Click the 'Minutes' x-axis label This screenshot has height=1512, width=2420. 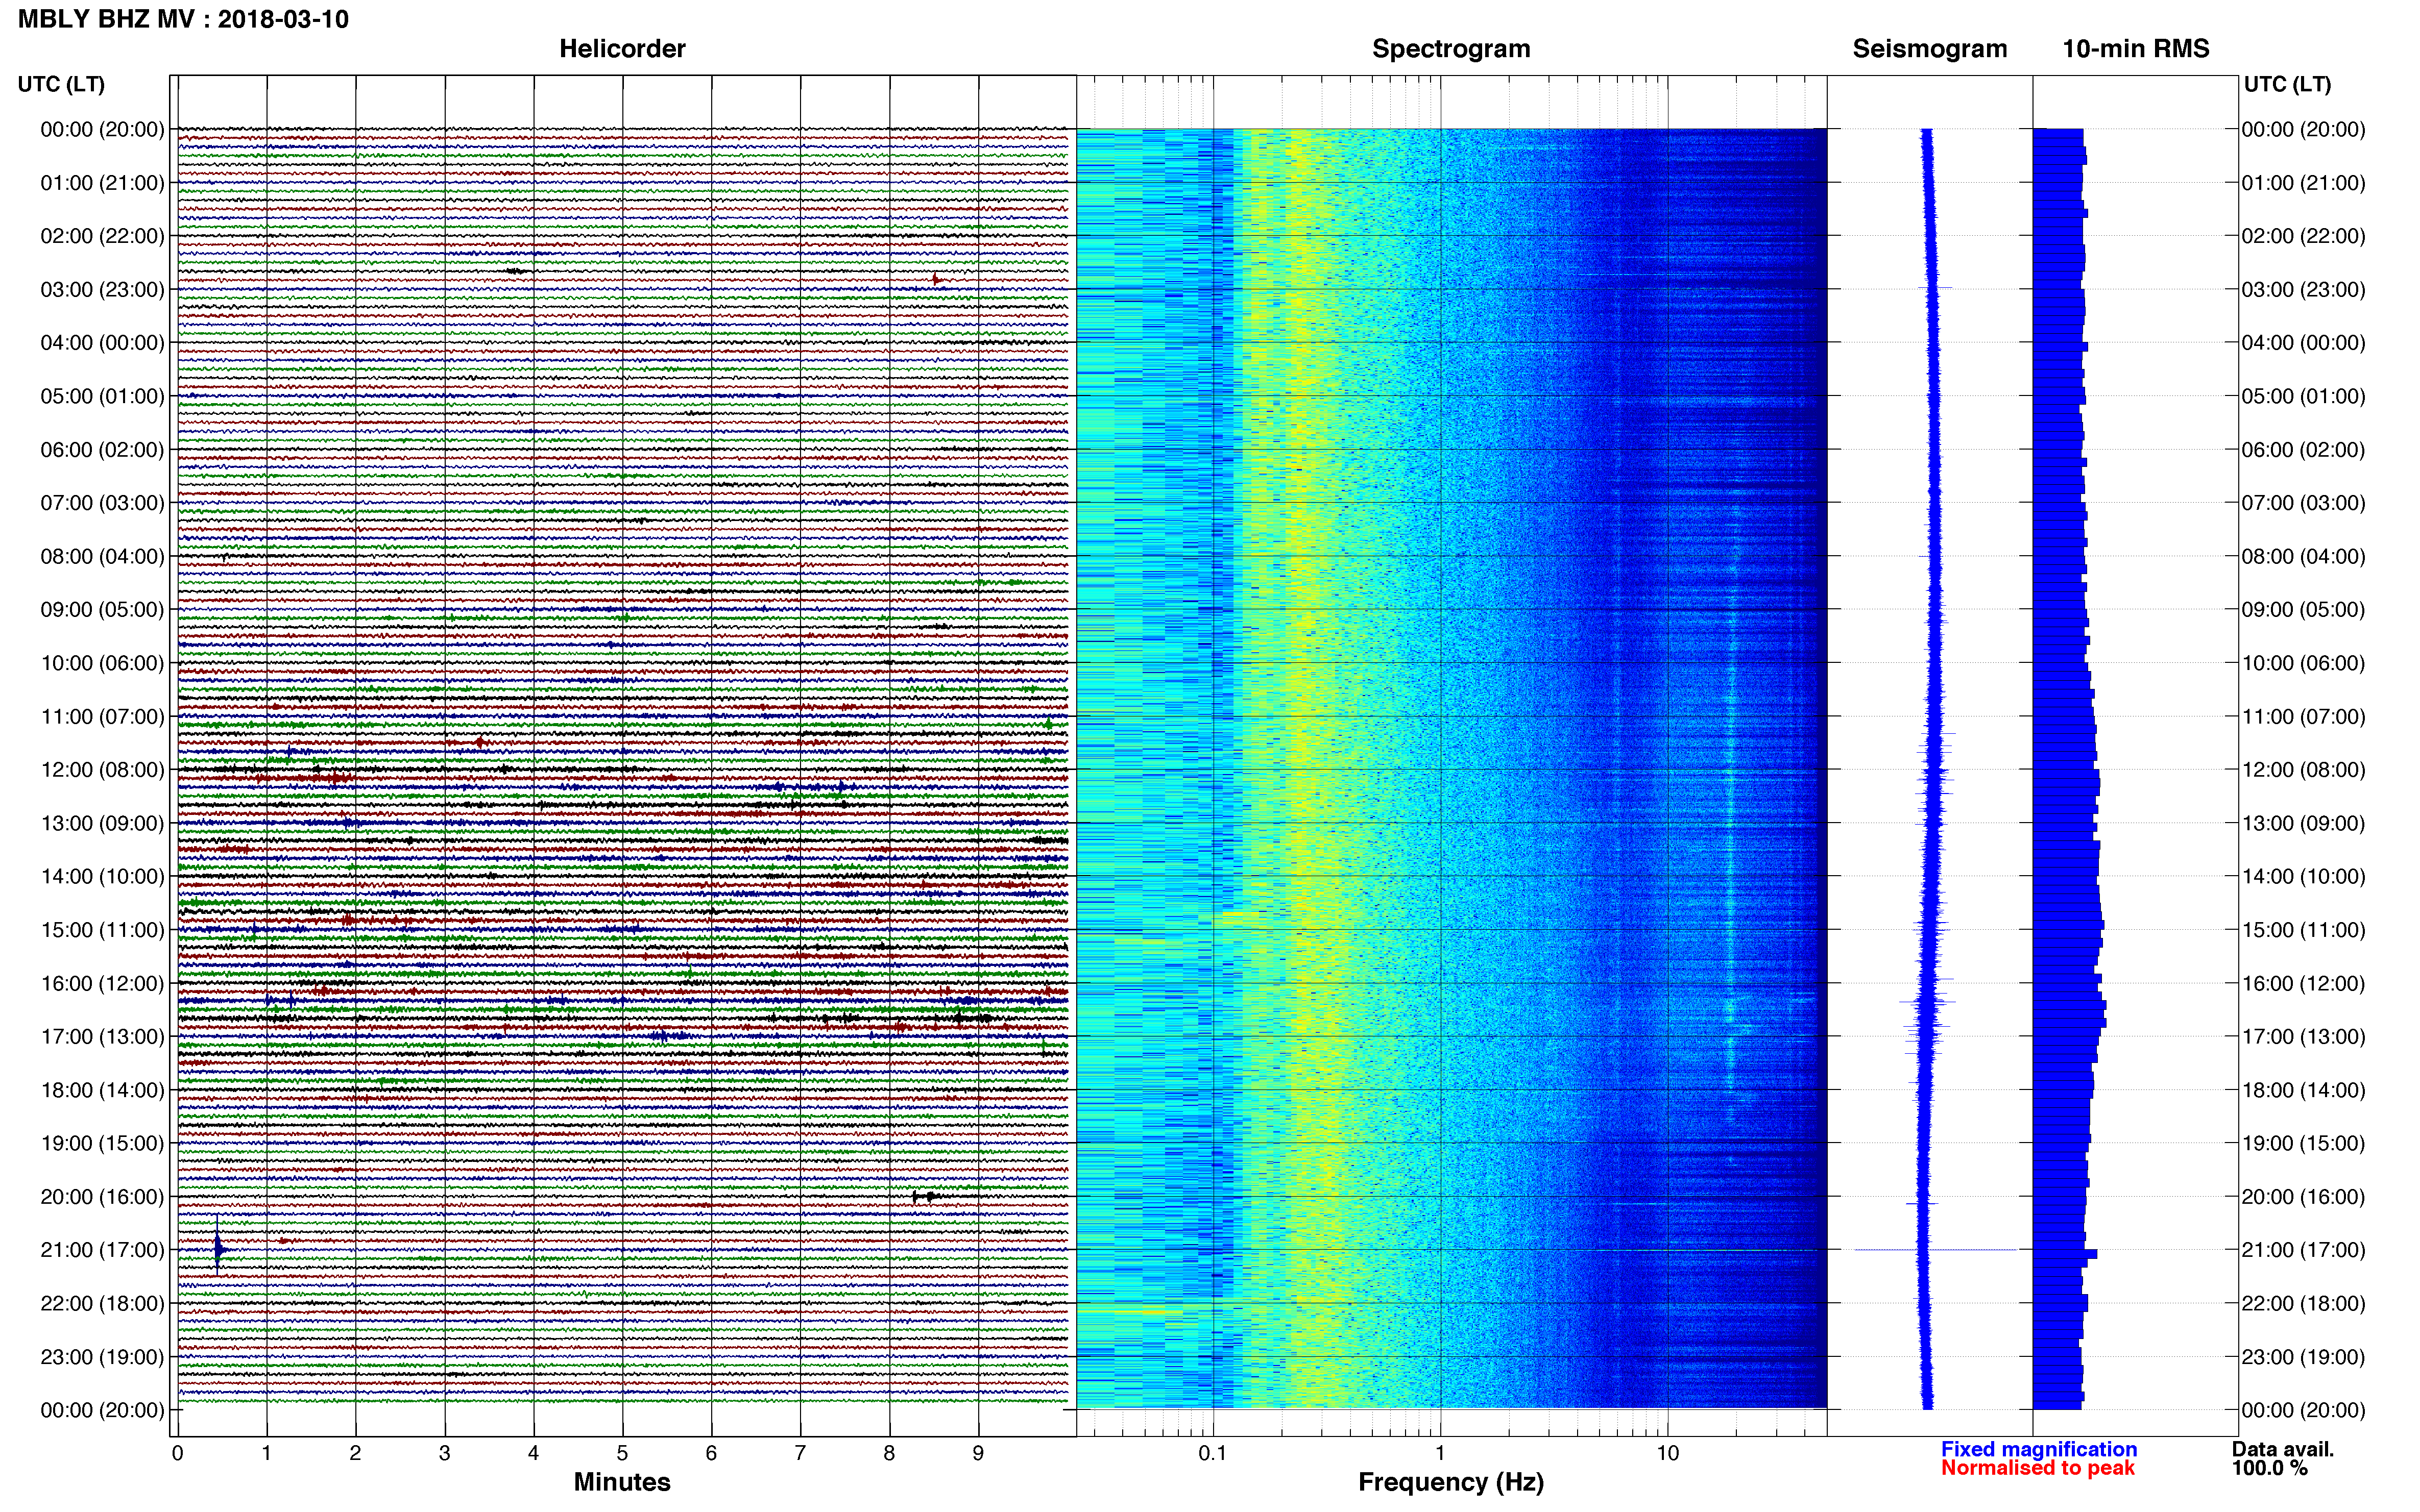coord(622,1482)
